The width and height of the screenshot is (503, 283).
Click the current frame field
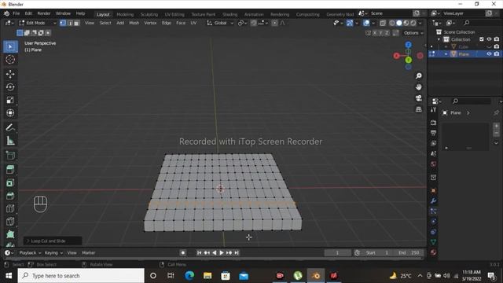(x=337, y=253)
